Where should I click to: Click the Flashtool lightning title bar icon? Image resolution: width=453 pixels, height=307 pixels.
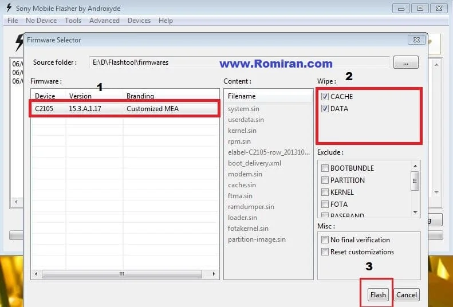coord(9,8)
